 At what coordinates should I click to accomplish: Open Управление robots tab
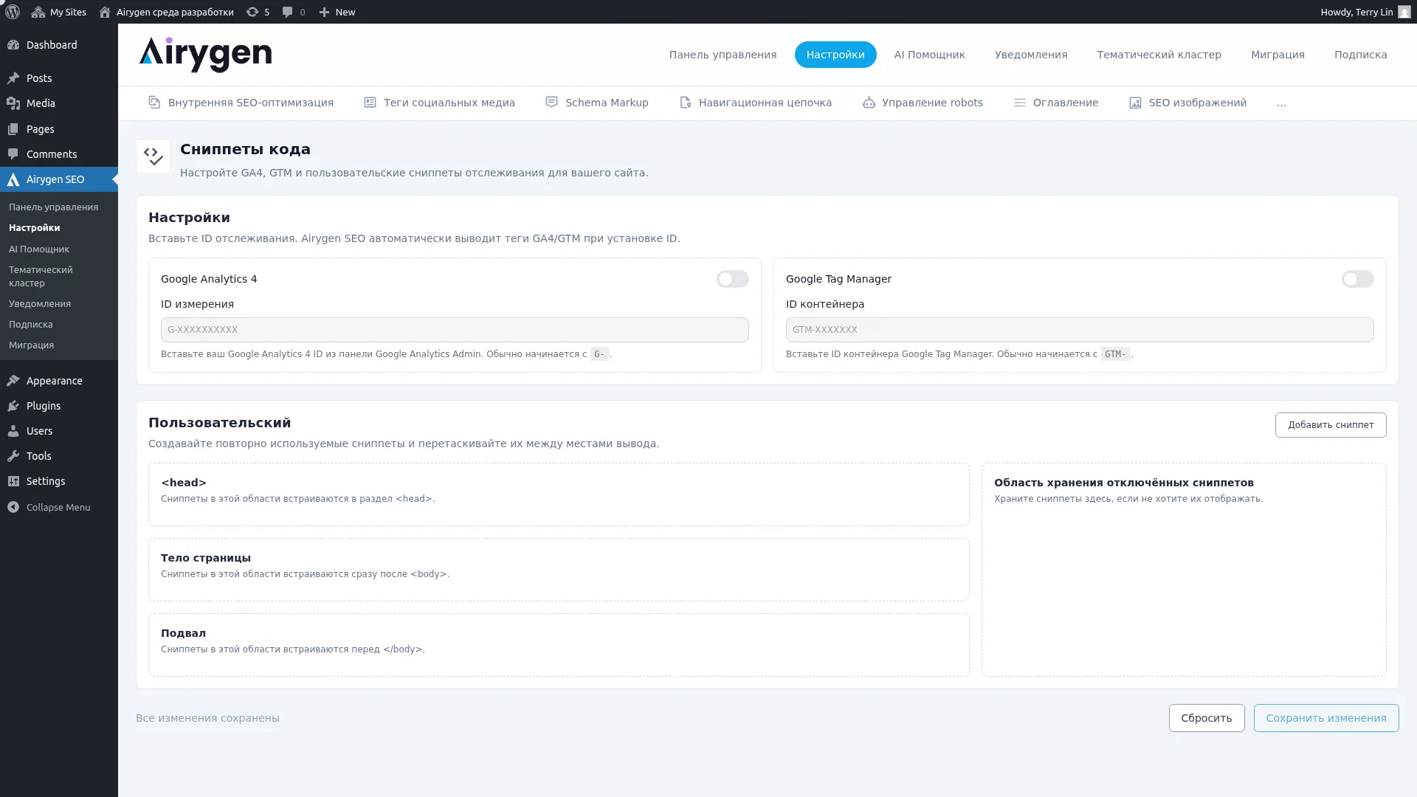[x=923, y=103]
